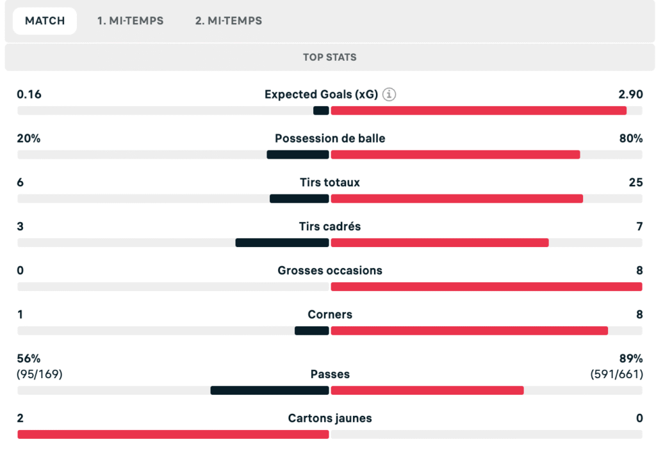Viewport: 656px width, 453px height.
Task: Click the Corners label
Action: coord(330,315)
